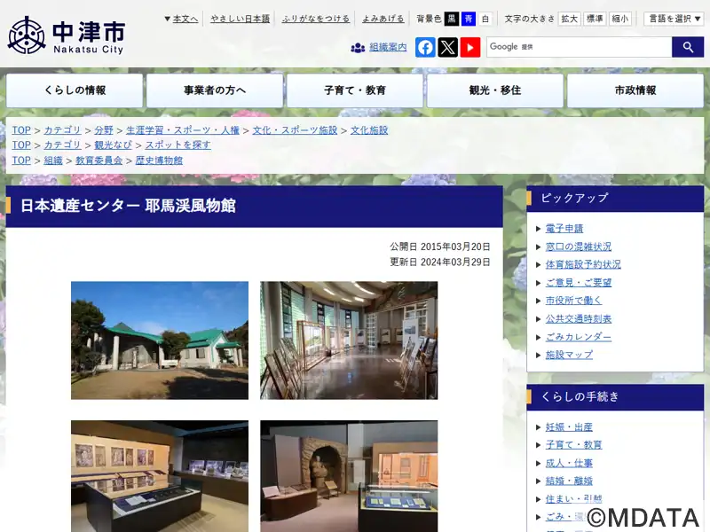Open 歴史博物館 breadcrumb link
The height and width of the screenshot is (532, 710).
point(159,160)
